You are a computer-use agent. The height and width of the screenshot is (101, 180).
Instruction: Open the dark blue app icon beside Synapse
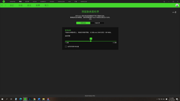tap(30, 99)
